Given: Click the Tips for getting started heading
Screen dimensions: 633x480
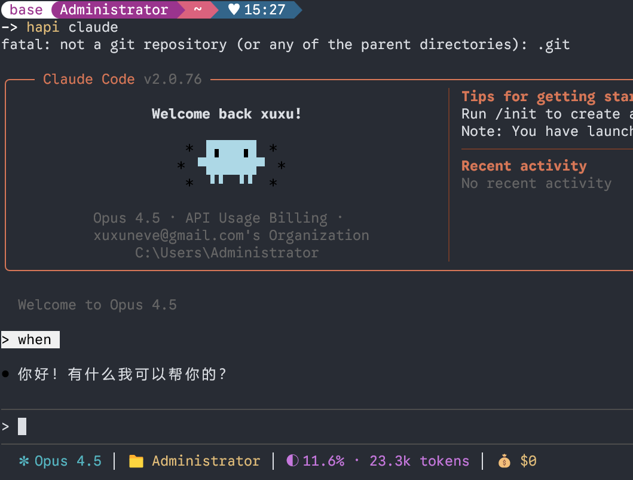Looking at the screenshot, I should (545, 96).
